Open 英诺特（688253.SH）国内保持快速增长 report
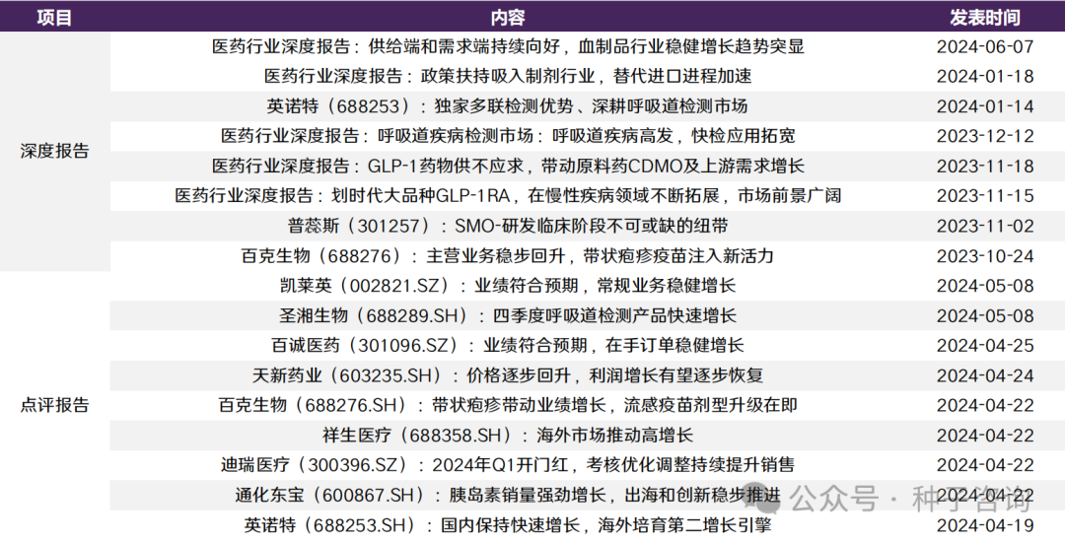 pos(508,525)
